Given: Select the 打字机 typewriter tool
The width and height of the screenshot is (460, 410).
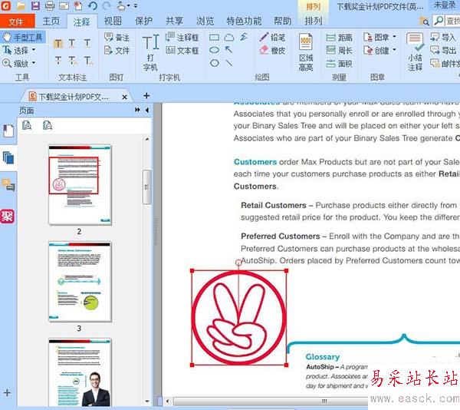Looking at the screenshot, I should click(x=150, y=52).
